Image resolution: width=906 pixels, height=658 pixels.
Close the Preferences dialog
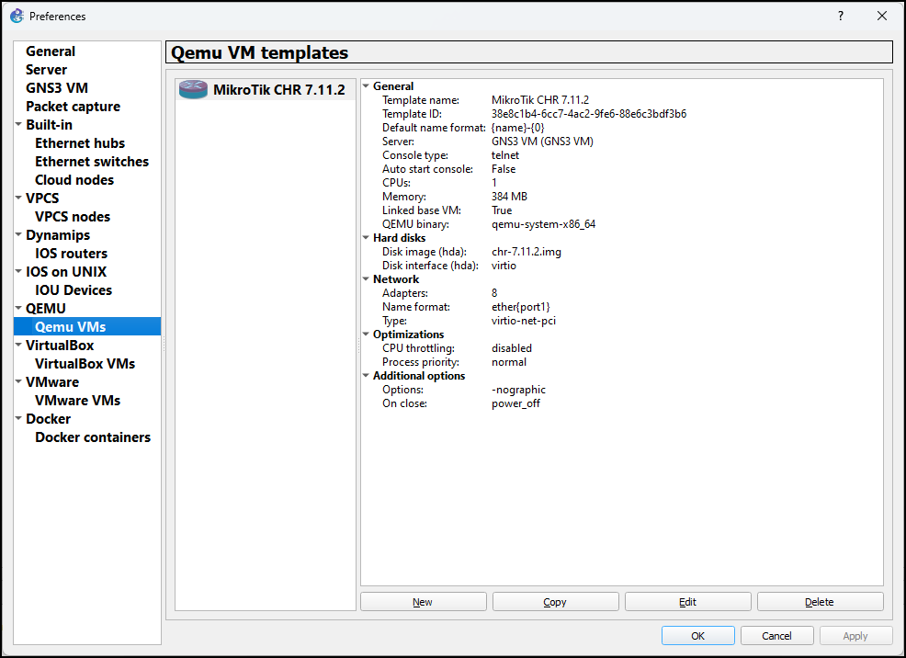point(882,17)
